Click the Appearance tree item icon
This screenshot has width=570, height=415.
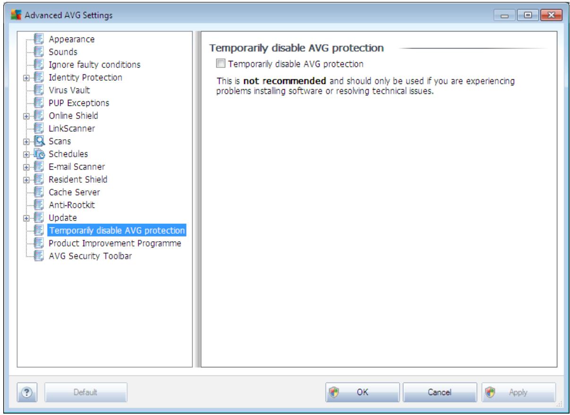[x=40, y=39]
